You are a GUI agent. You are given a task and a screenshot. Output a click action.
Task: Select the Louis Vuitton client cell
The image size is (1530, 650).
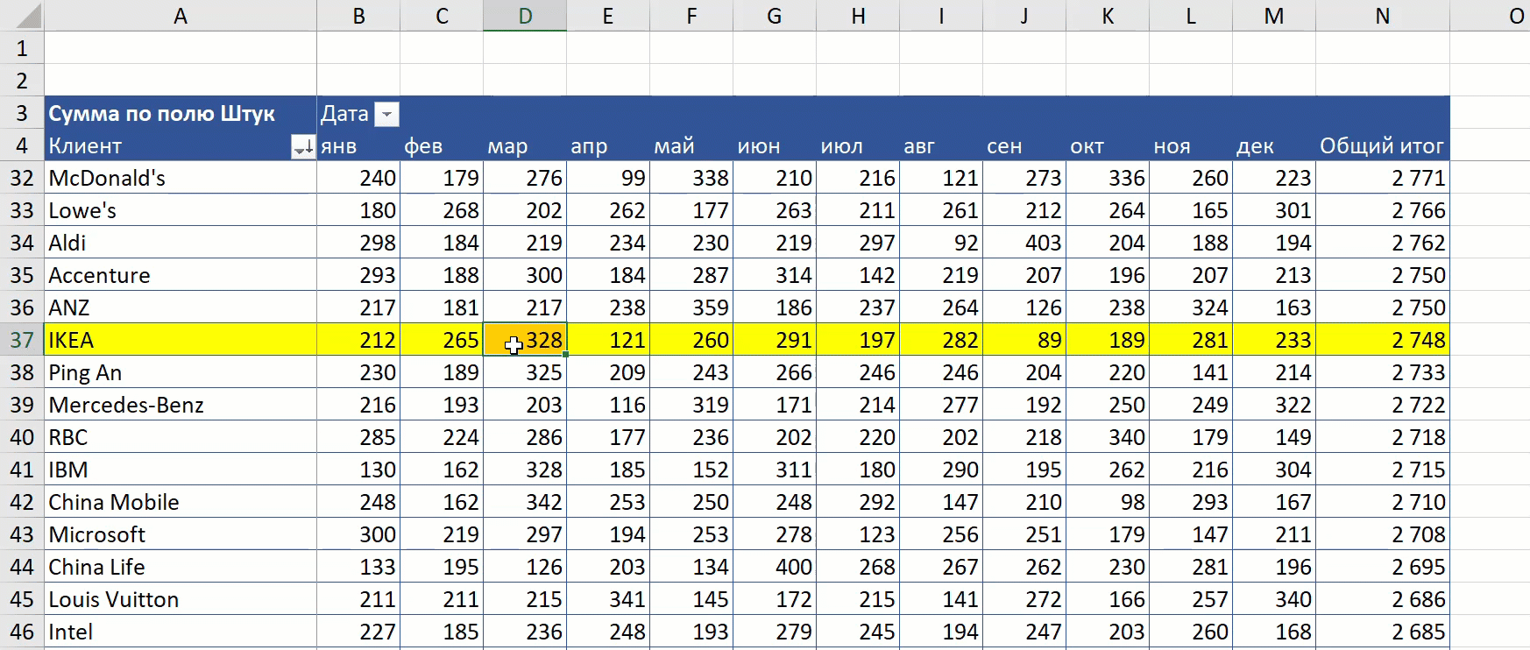pyautogui.click(x=181, y=599)
